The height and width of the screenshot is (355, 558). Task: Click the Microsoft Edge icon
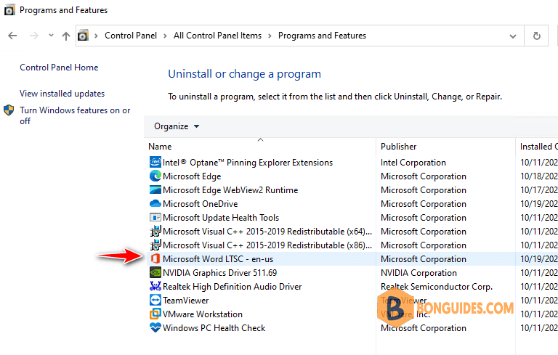click(155, 176)
